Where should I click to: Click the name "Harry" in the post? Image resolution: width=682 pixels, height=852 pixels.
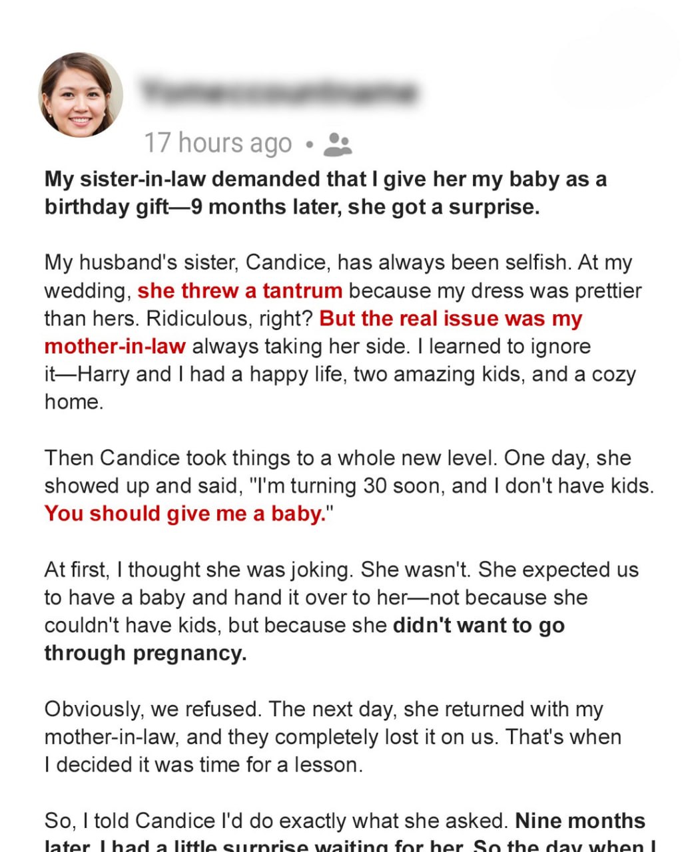coord(104,375)
